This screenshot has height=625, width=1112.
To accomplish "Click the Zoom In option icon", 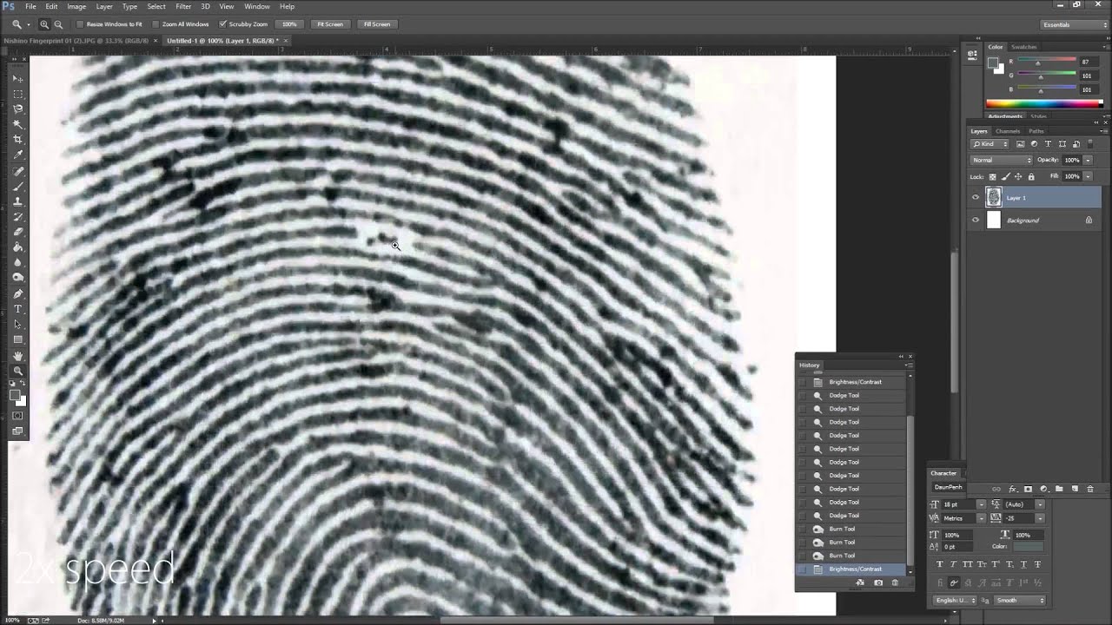I will (x=44, y=24).
